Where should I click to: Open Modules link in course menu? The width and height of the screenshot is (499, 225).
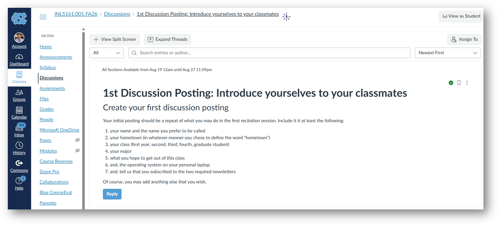pyautogui.click(x=48, y=151)
